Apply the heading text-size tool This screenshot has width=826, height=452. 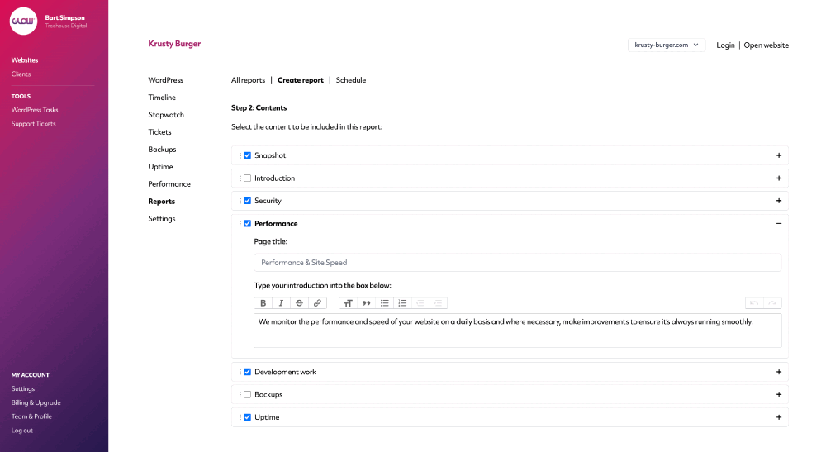(348, 303)
